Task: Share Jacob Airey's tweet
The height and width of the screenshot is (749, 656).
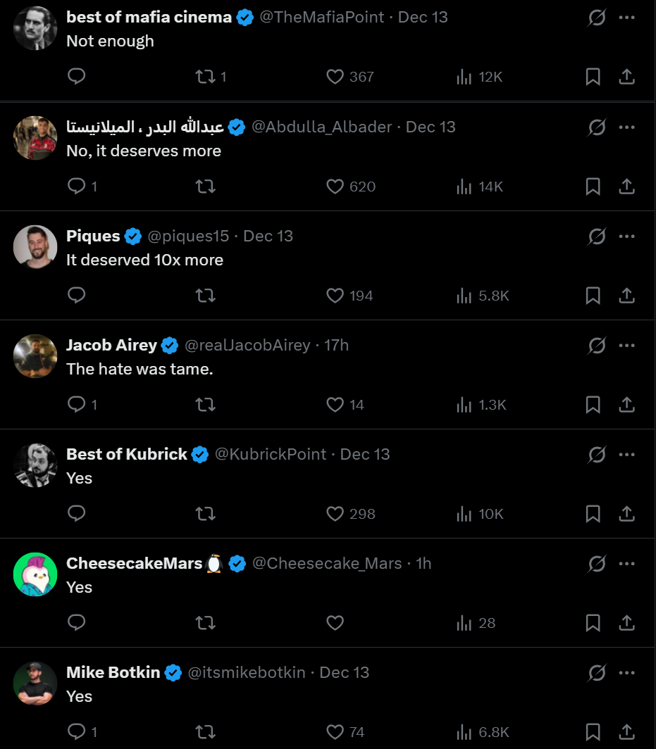Action: (627, 405)
